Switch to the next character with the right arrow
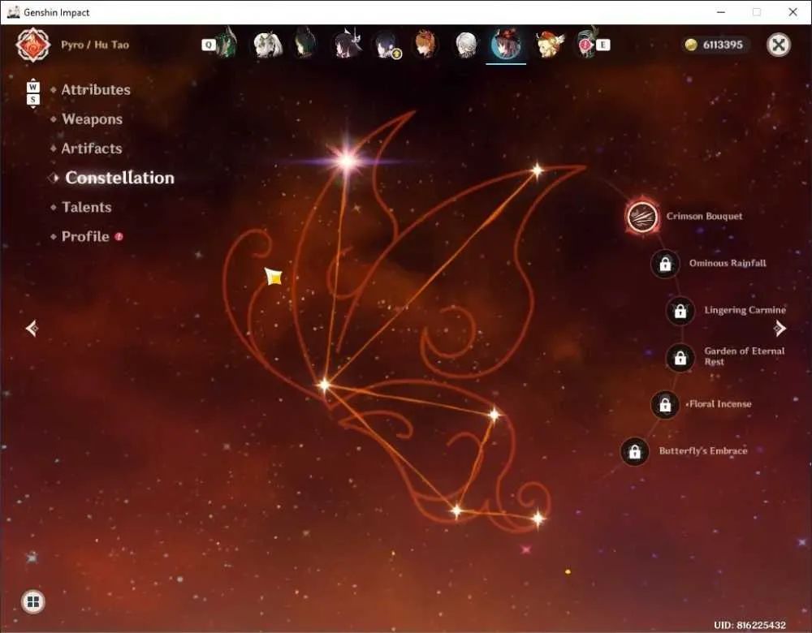 pyautogui.click(x=780, y=328)
